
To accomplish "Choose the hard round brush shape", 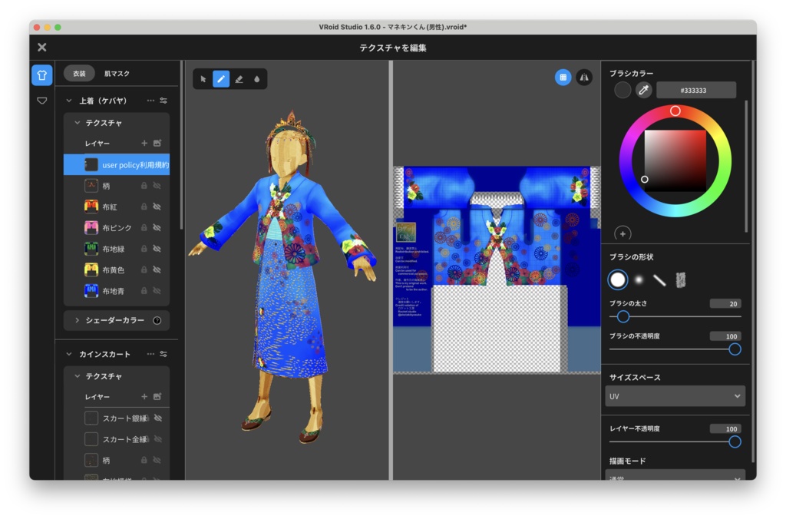I will point(618,279).
